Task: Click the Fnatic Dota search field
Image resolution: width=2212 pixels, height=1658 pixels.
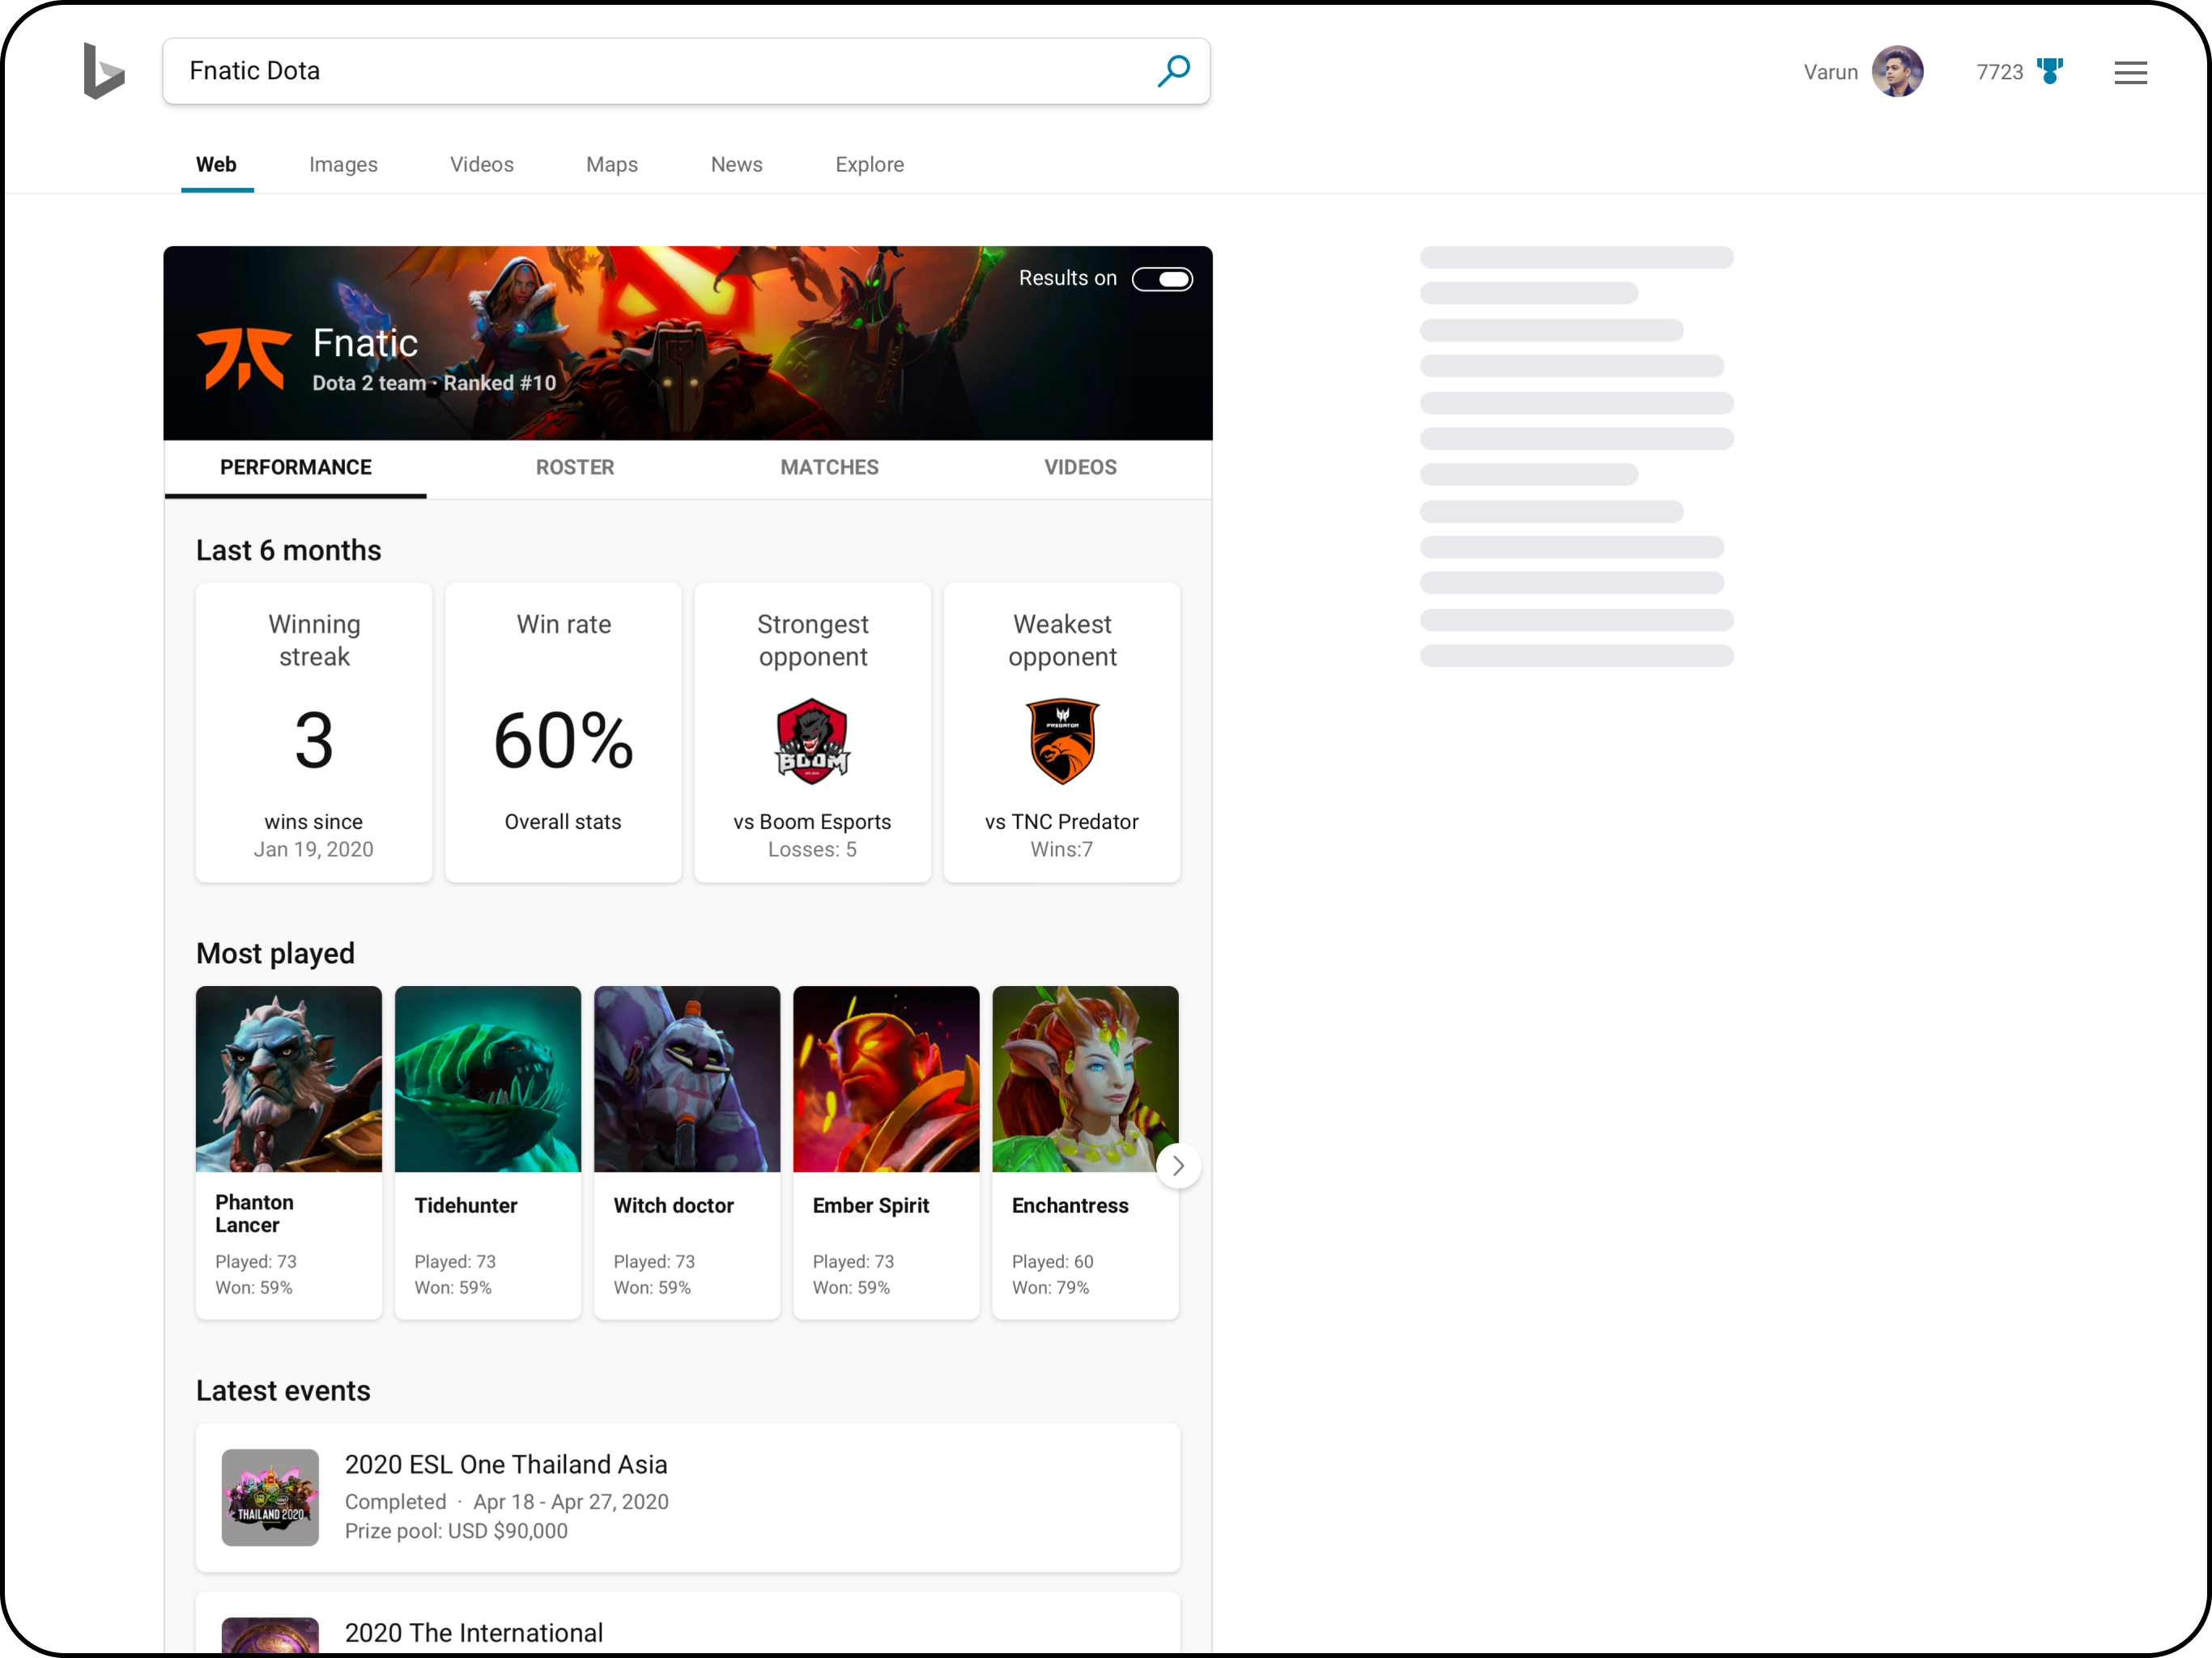Action: (686, 71)
